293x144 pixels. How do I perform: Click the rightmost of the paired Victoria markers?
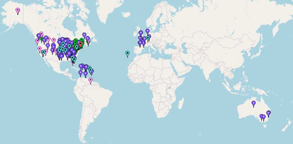pos(264,117)
